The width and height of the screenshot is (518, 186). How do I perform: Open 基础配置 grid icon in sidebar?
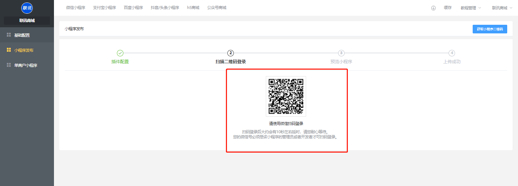pos(9,35)
